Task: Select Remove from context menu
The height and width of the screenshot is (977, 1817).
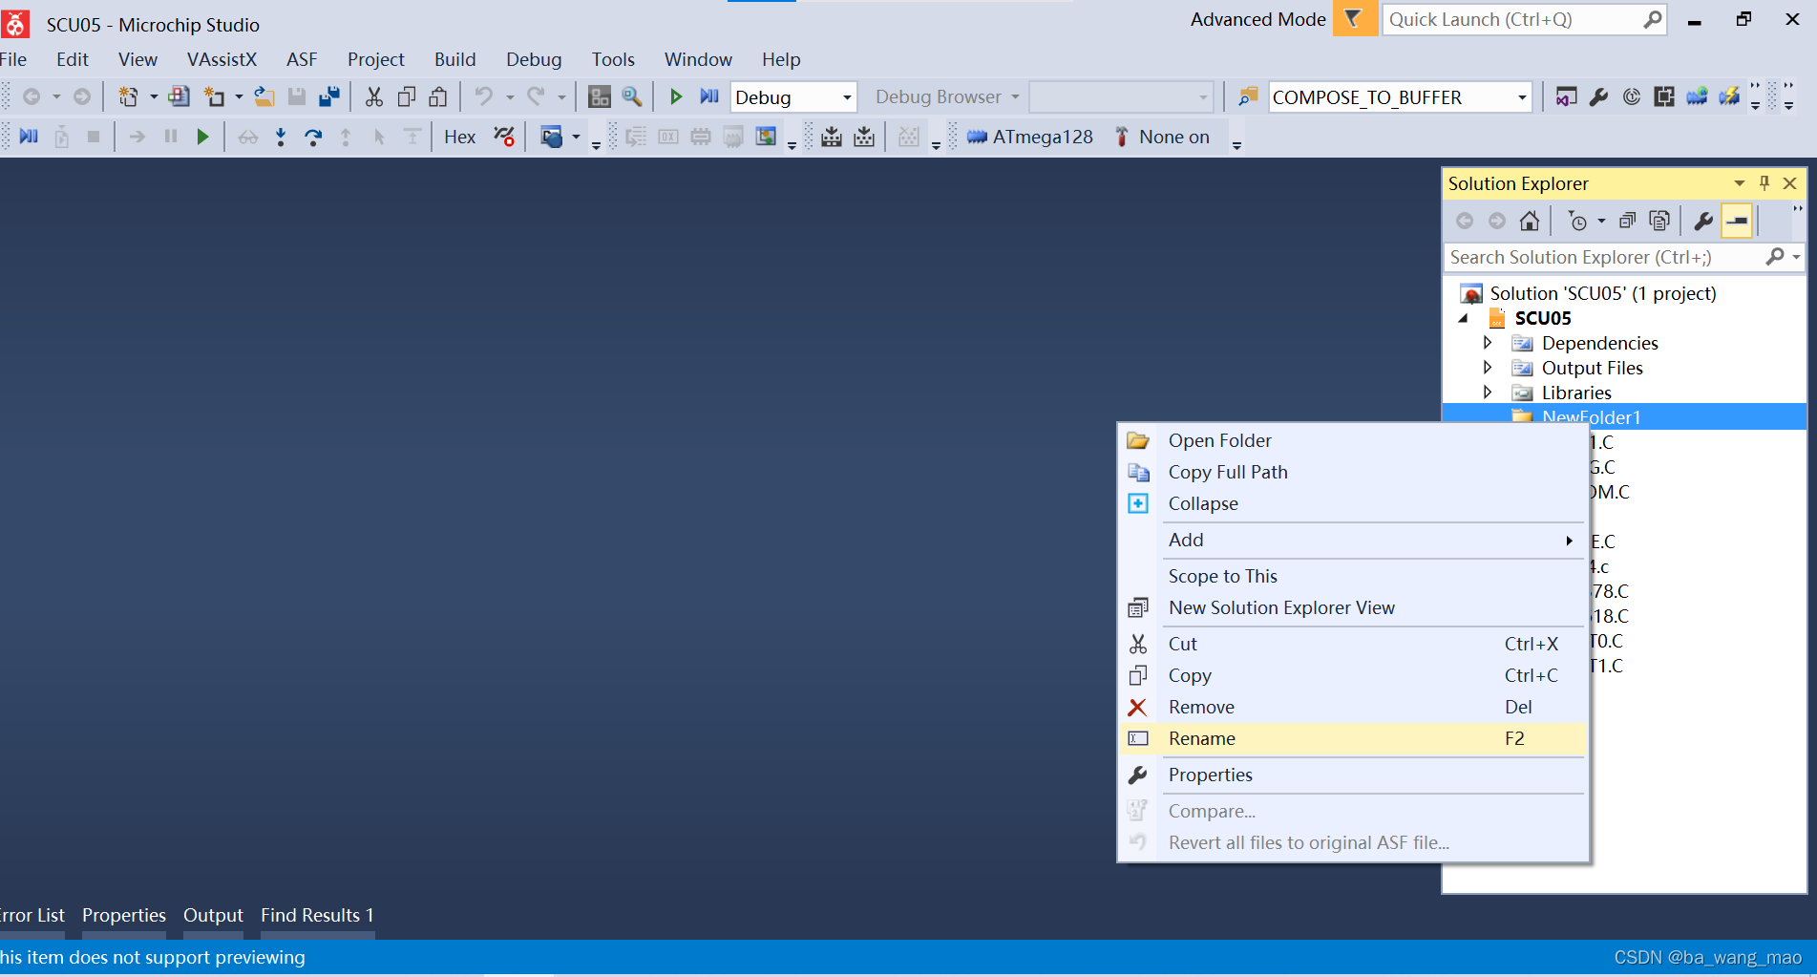Action: [1352, 707]
